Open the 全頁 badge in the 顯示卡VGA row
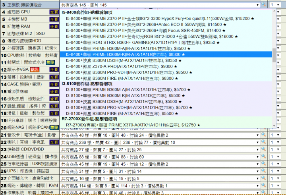The width and height of the screenshot is (286, 195). point(54,70)
